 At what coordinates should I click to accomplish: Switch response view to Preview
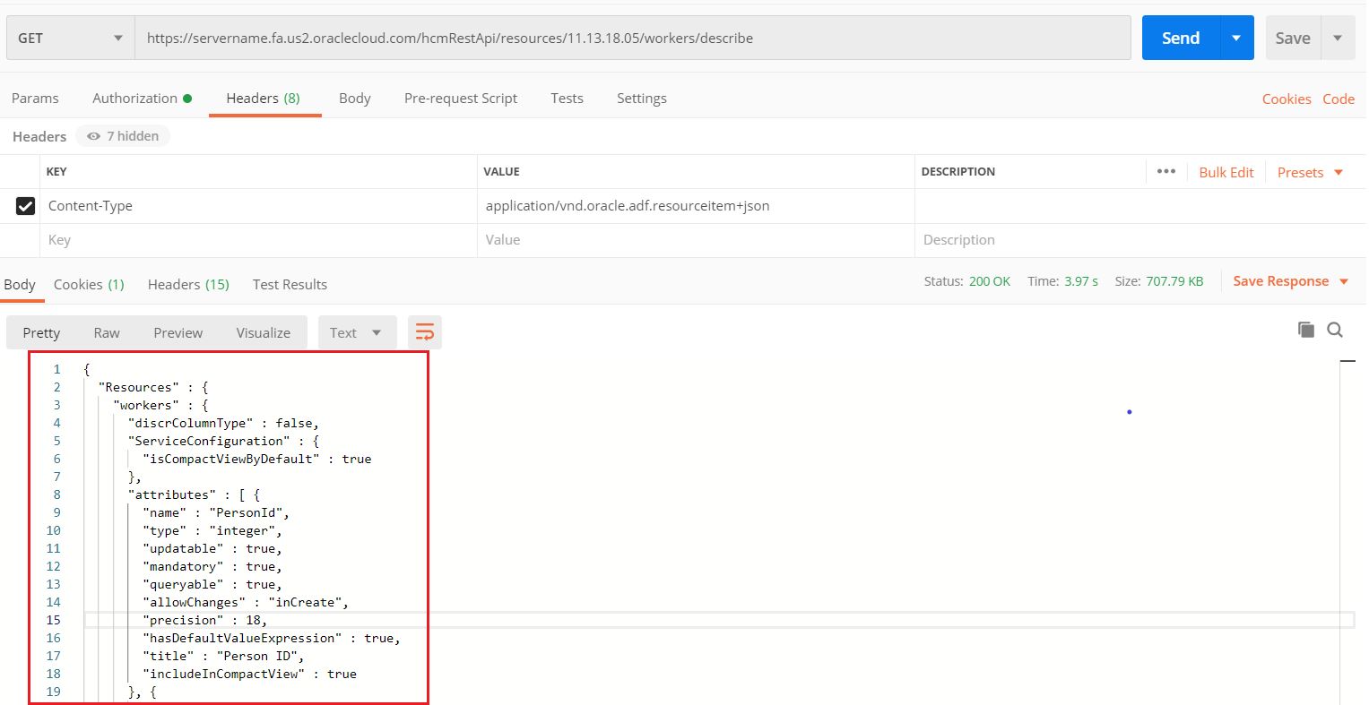click(178, 332)
